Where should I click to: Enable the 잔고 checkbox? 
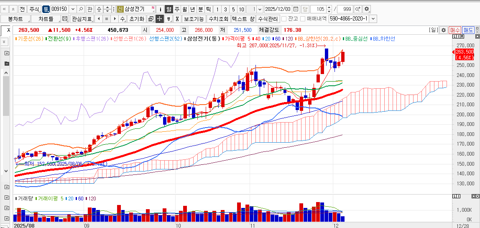pos(284,19)
